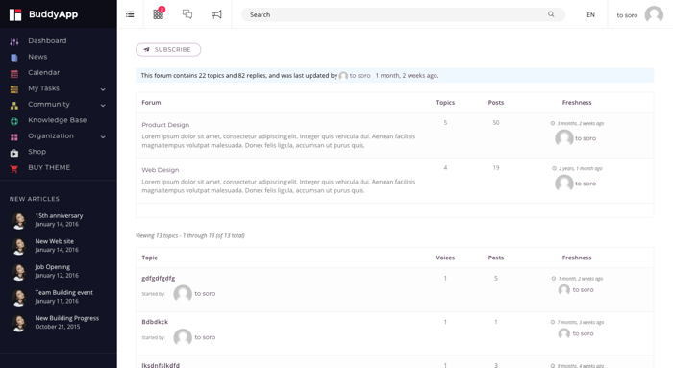Open the announcements megaphone icon
This screenshot has width=673, height=368.
216,14
